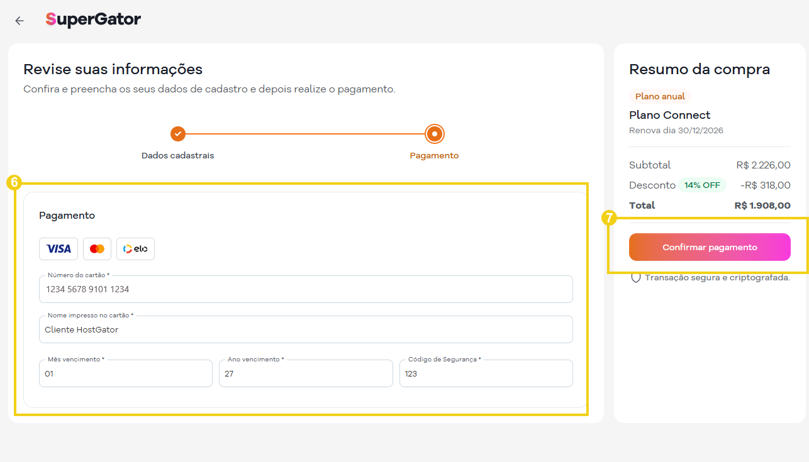
Task: Click the shield icon next to secure transaction text
Action: click(x=635, y=277)
